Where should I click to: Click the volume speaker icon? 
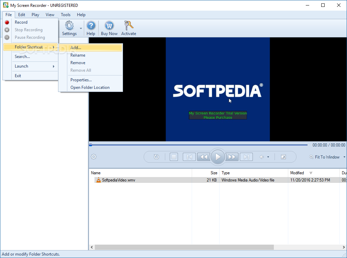[261, 157]
